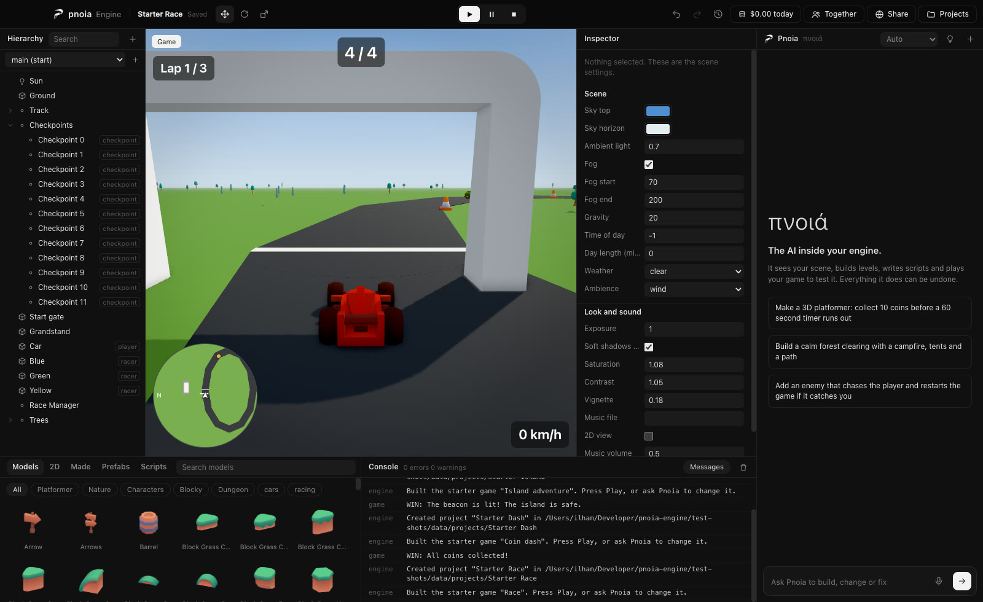Open the Ambience dropdown set to wind
Viewport: 983px width, 602px height.
tap(694, 289)
